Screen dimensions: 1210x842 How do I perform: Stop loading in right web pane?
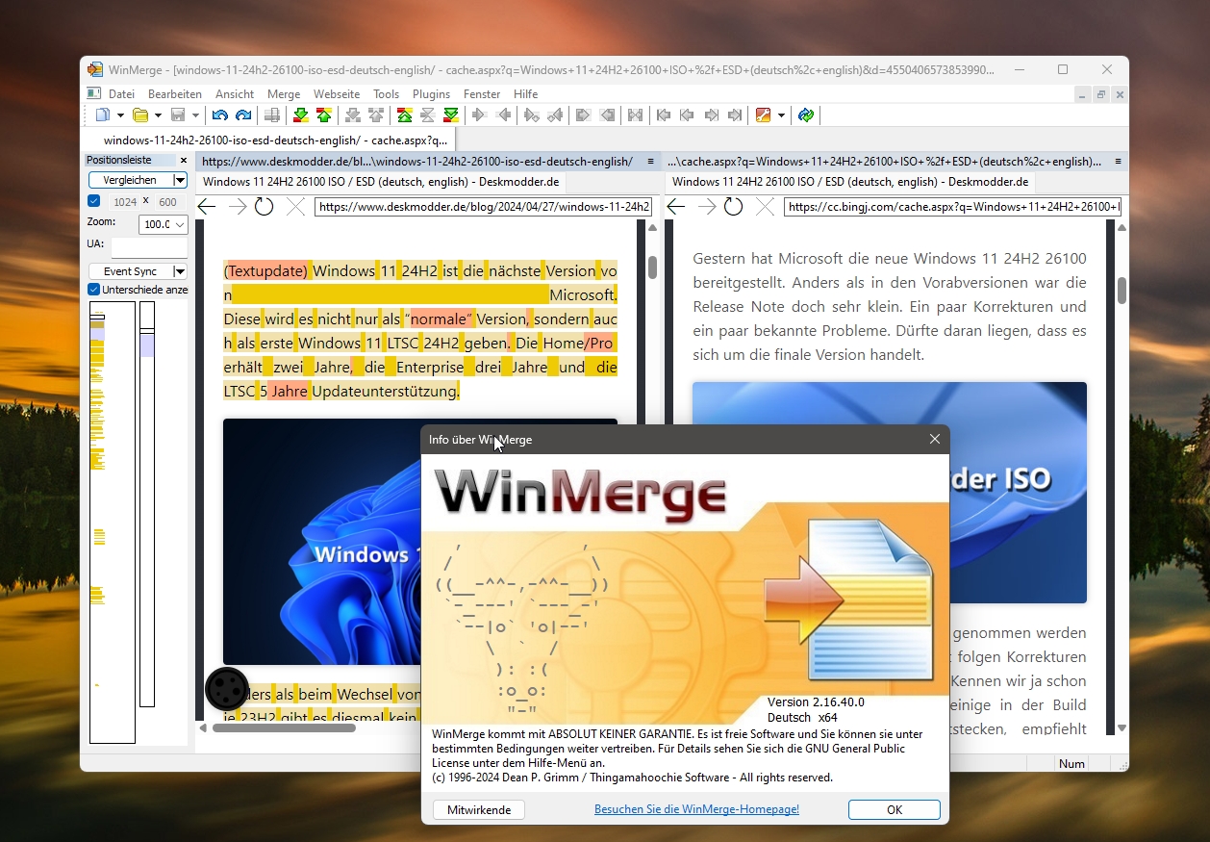(x=765, y=207)
